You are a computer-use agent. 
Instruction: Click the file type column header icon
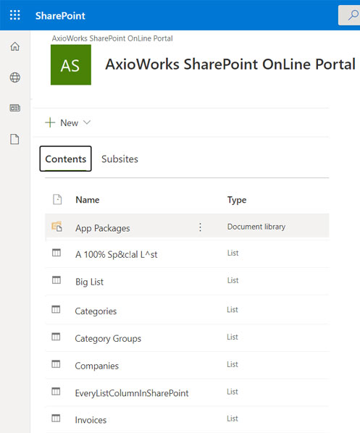57,199
